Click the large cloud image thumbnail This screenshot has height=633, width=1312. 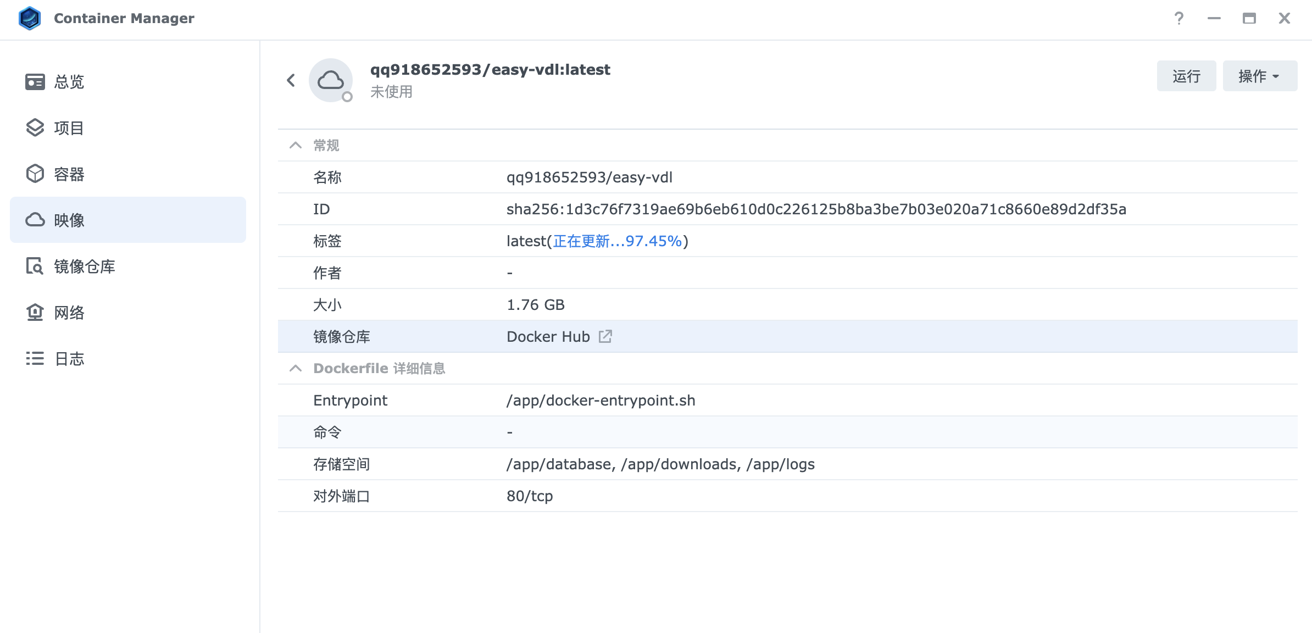point(331,80)
